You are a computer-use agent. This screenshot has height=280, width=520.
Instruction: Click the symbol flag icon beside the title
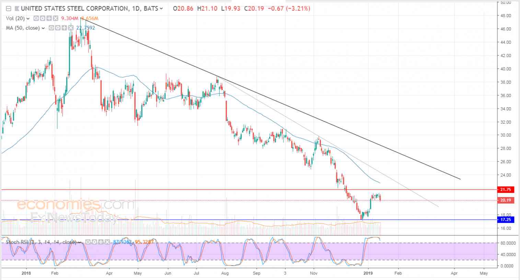tap(16, 9)
